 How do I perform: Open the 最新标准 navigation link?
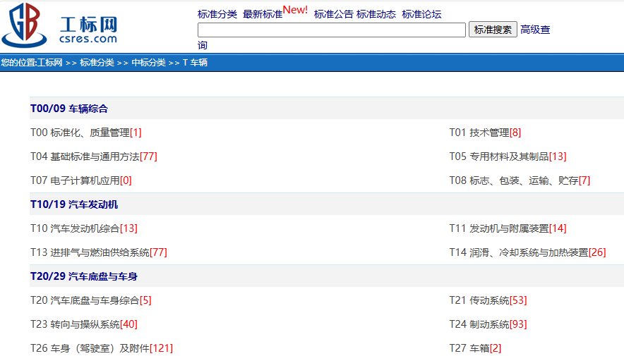click(x=263, y=14)
